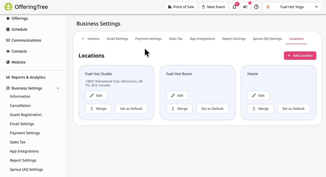Open the notifications bell icon
The image size is (326, 177).
coord(234,7)
